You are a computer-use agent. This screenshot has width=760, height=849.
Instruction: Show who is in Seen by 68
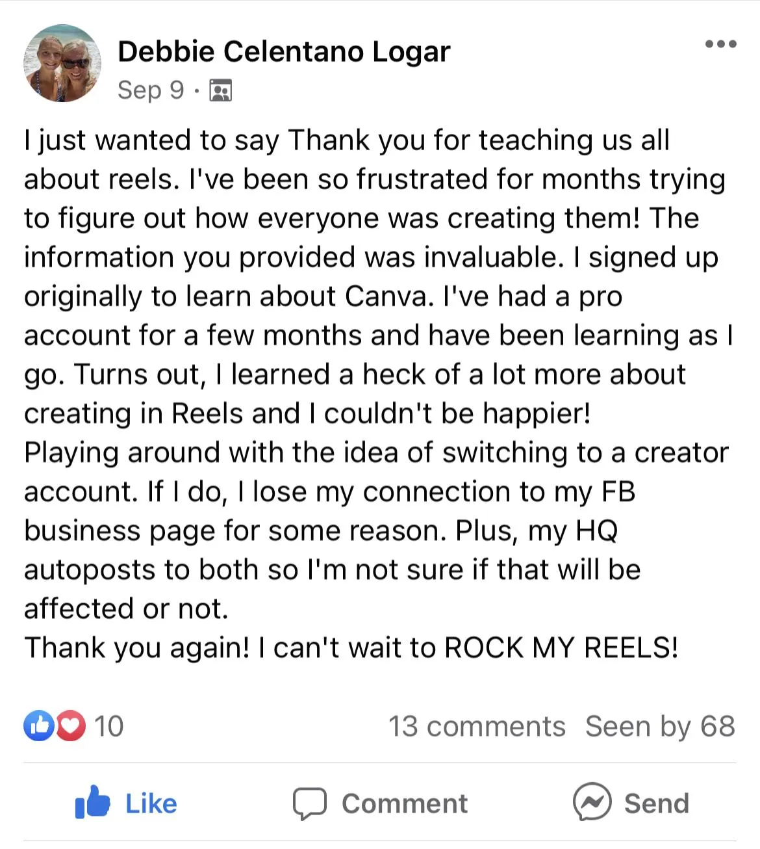(x=660, y=726)
